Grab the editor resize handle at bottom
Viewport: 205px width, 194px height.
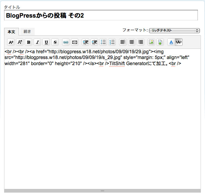(x=102, y=191)
